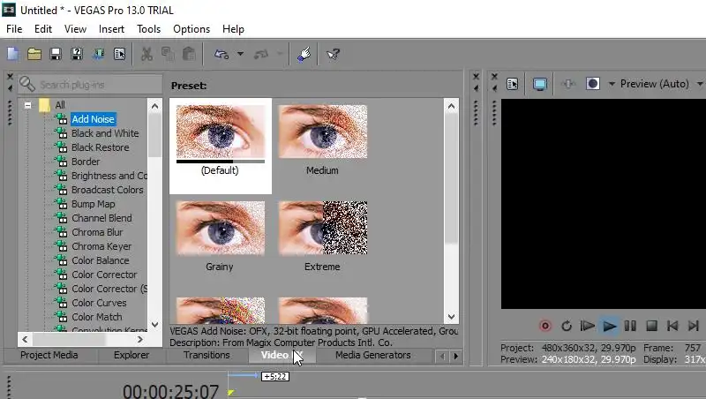Open the Options menu

(192, 29)
